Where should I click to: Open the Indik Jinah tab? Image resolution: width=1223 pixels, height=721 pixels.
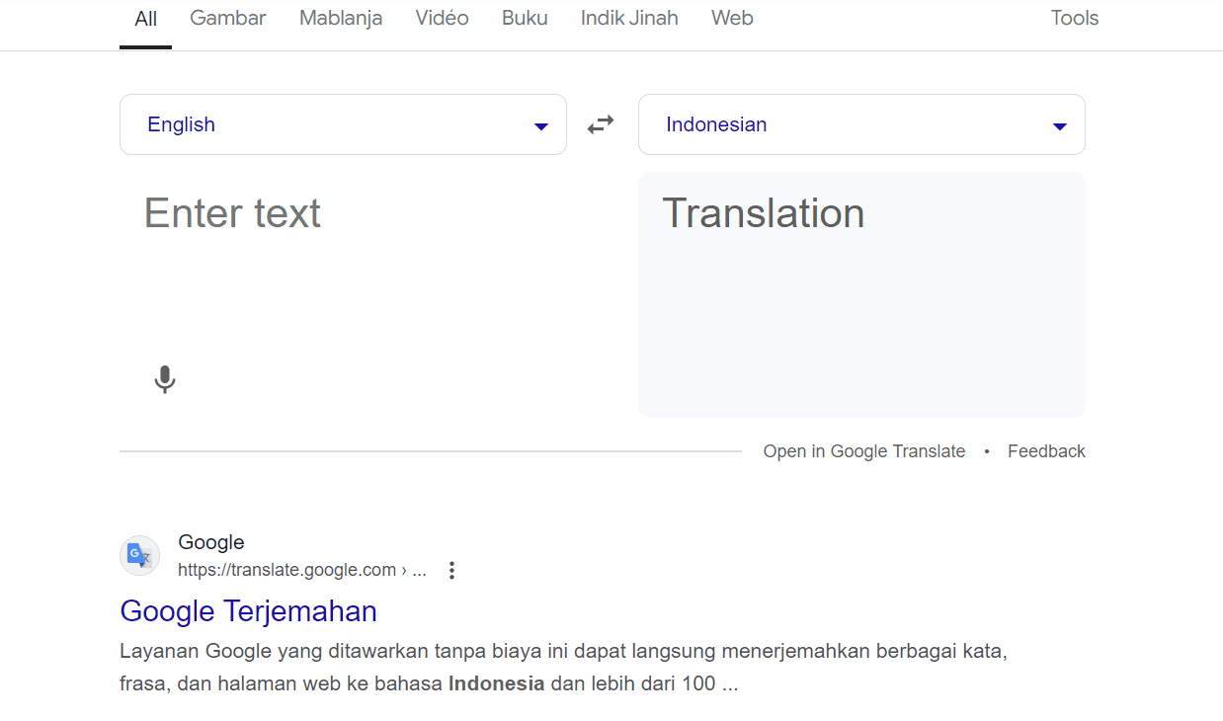pos(629,18)
